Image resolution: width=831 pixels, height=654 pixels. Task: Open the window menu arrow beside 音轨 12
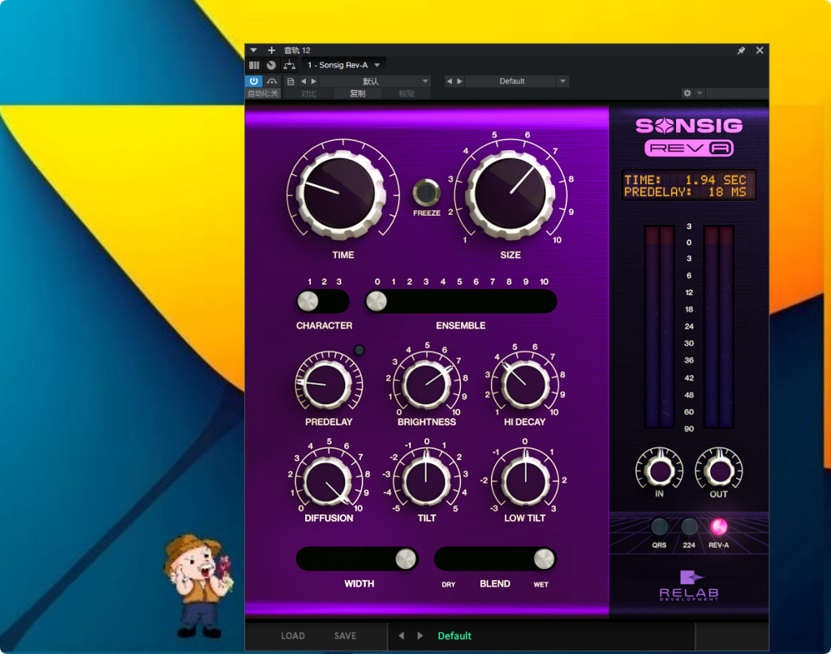click(253, 50)
